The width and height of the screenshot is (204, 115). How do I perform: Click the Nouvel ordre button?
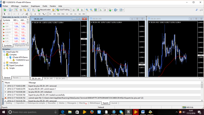click(44, 10)
